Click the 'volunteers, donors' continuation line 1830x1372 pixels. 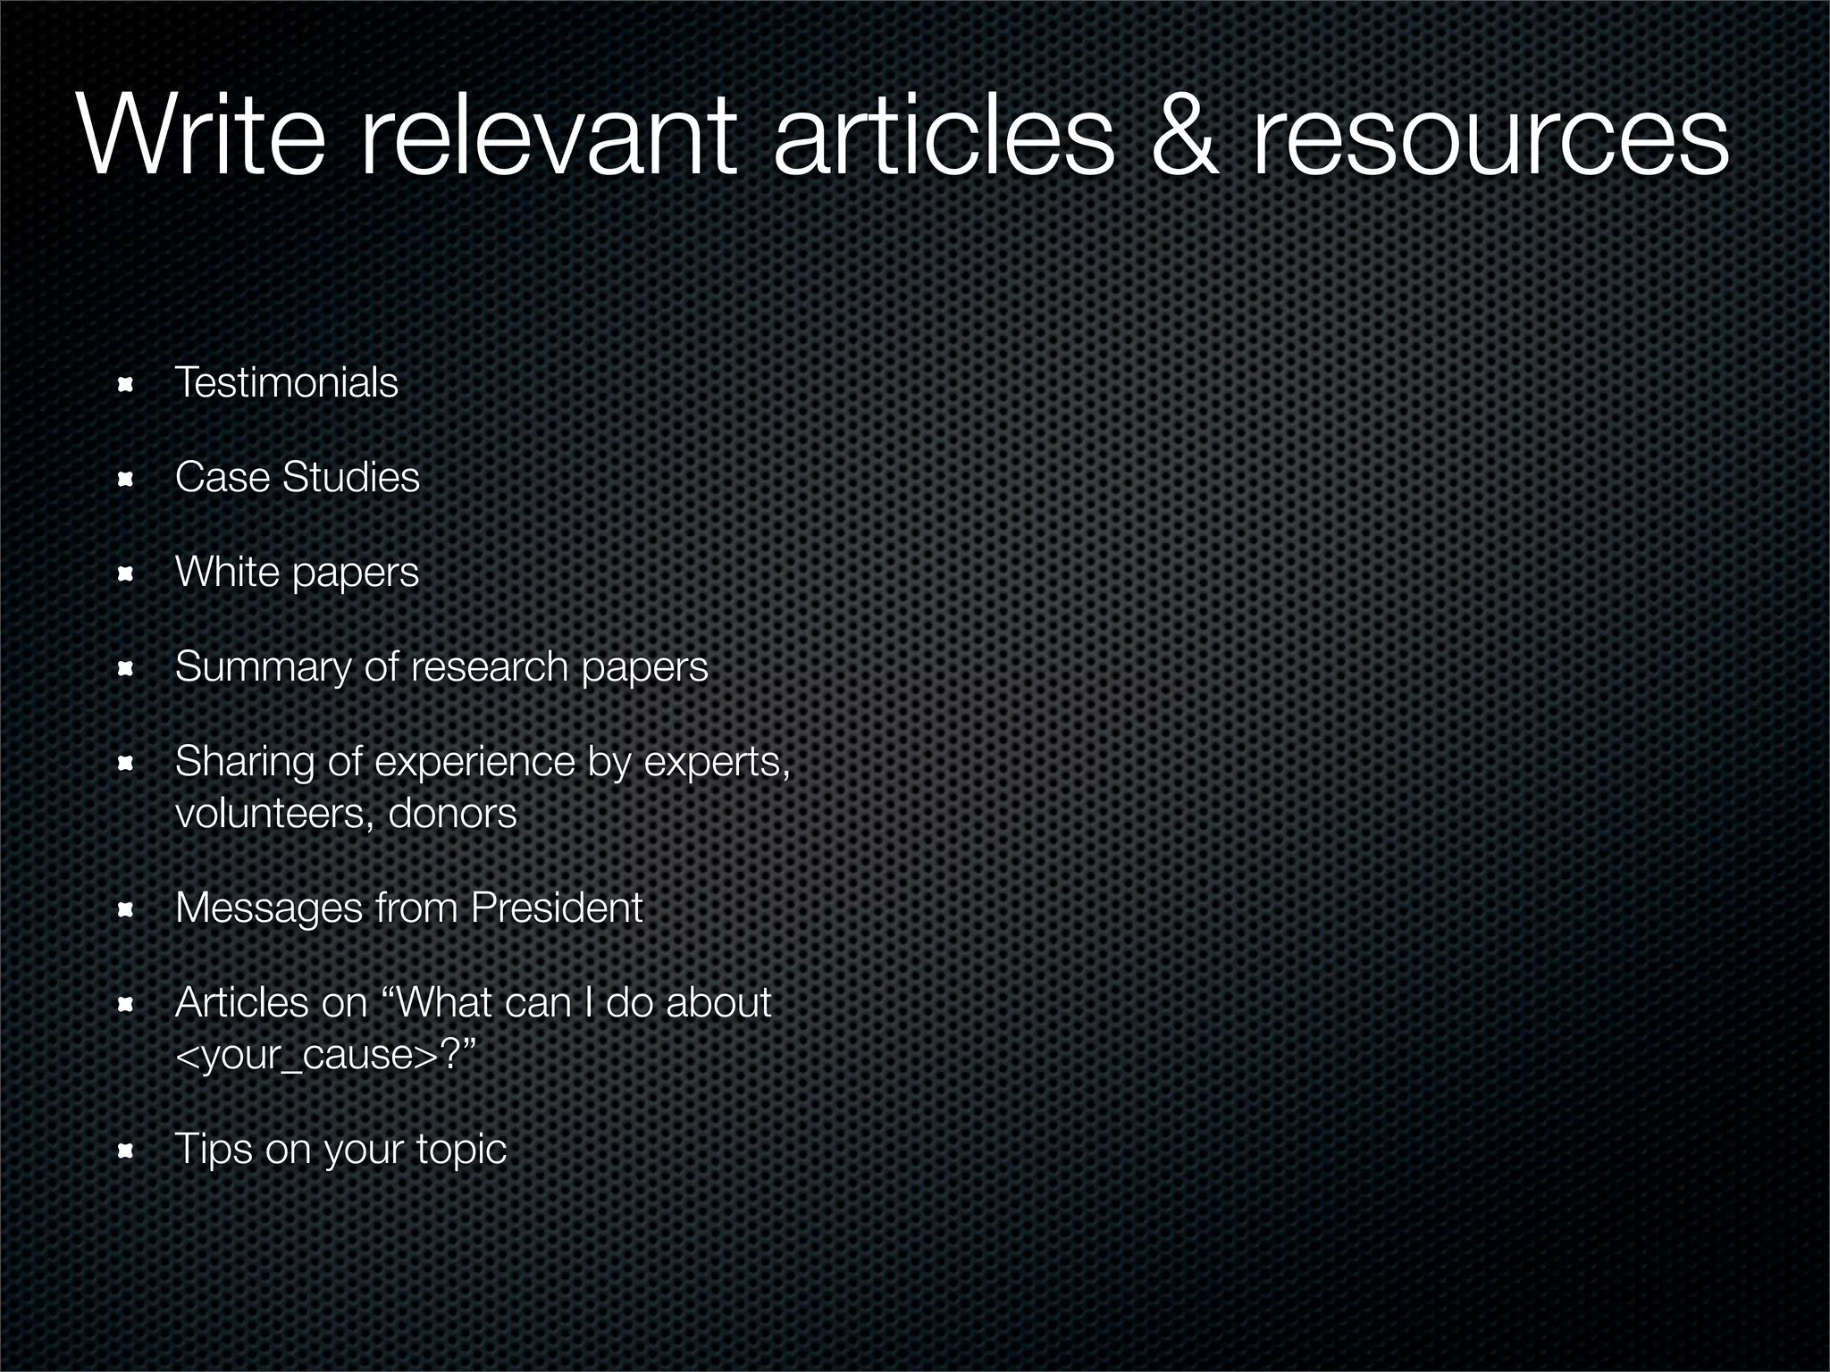click(x=346, y=813)
